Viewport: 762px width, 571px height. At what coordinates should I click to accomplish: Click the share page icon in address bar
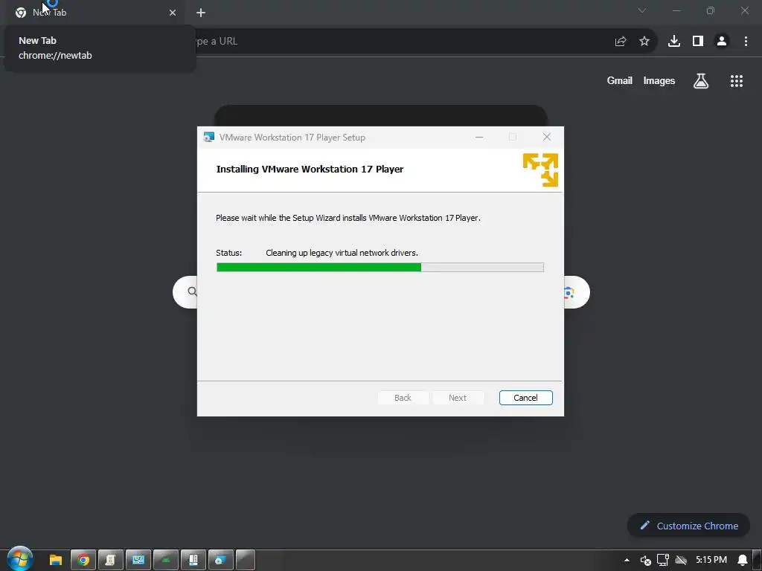tap(621, 42)
